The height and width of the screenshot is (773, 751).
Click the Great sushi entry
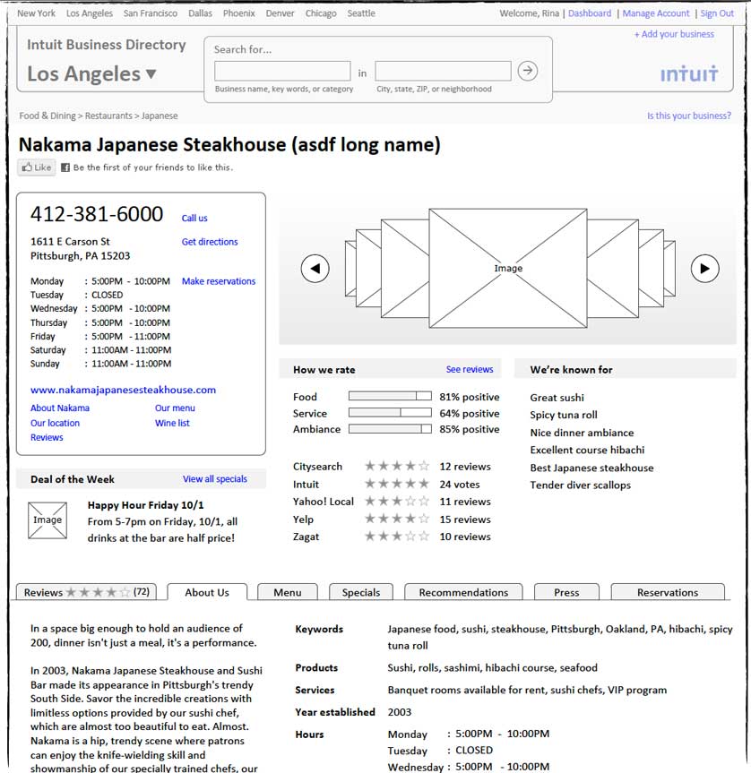pos(557,398)
